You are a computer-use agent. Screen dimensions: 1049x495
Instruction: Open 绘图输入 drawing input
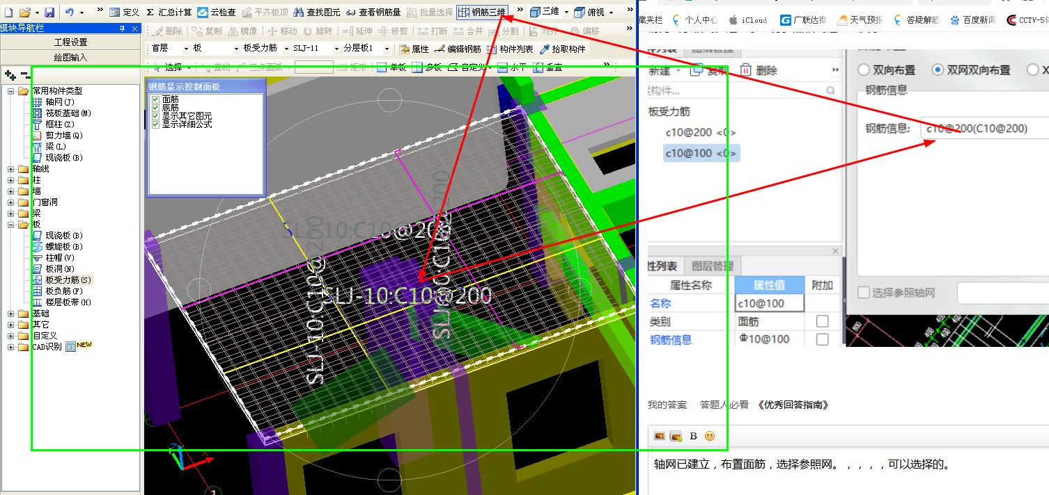[x=70, y=57]
